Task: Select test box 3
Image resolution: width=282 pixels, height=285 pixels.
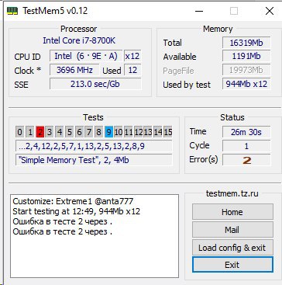Action: [50, 132]
